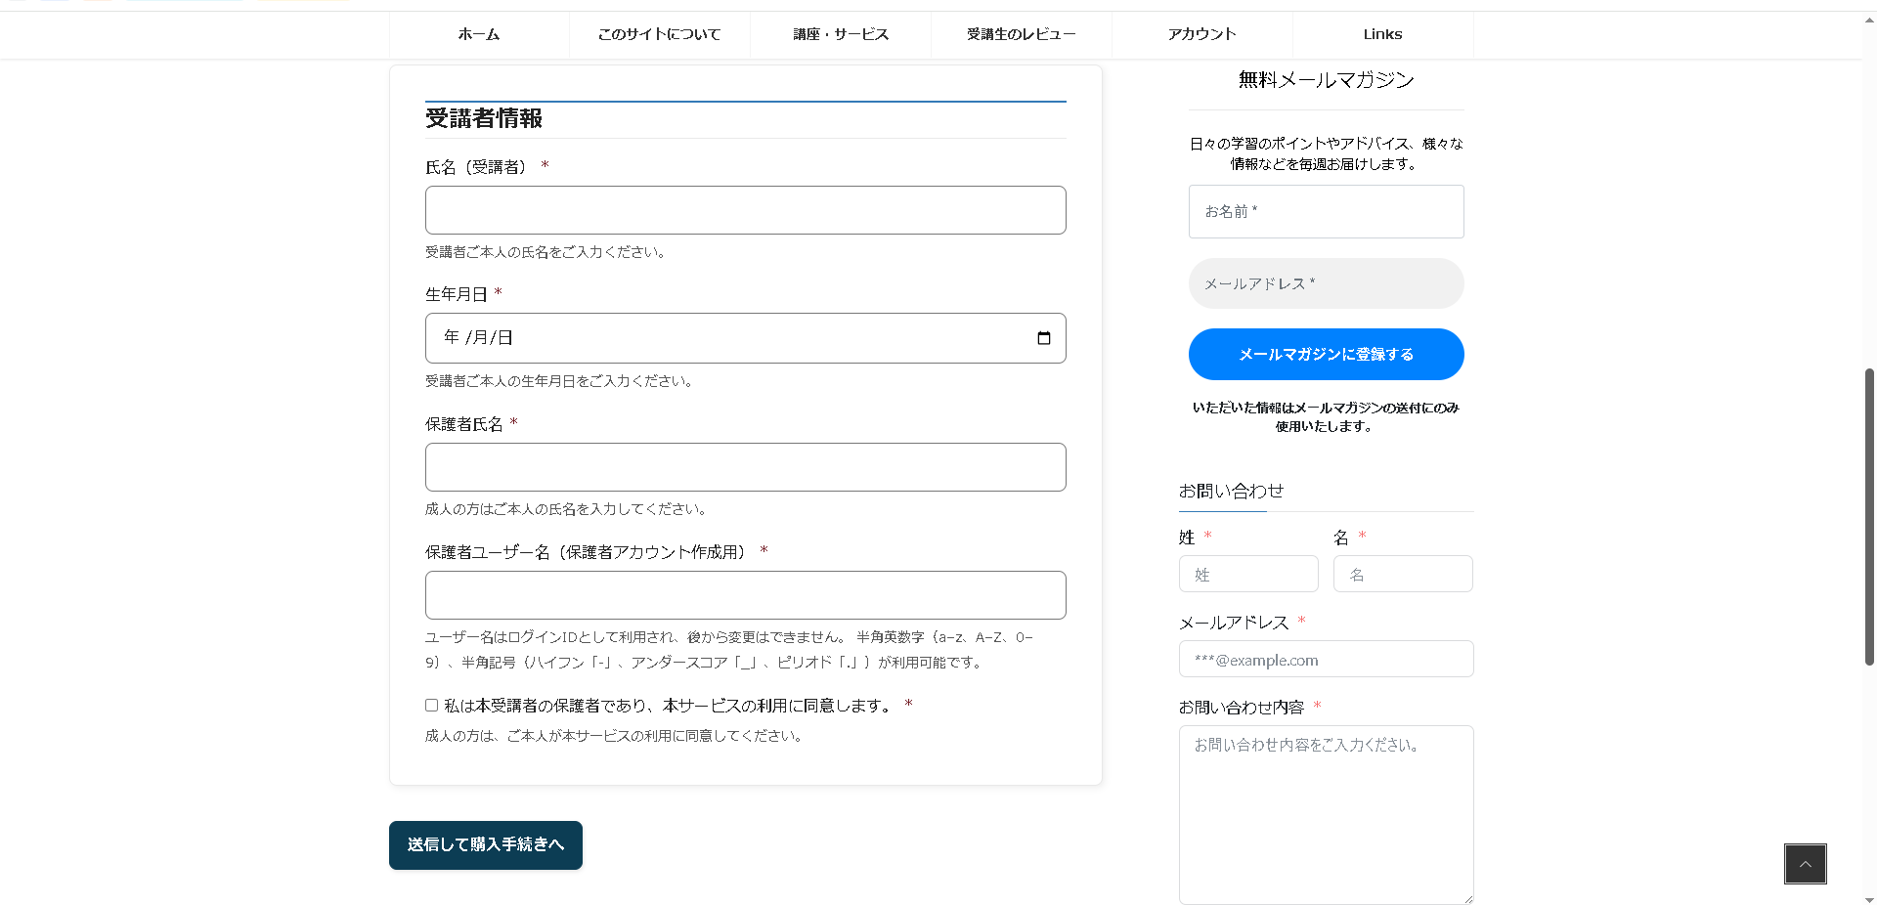Open the birthdate calendar picker icon
The image size is (1877, 905).
pyautogui.click(x=1043, y=338)
